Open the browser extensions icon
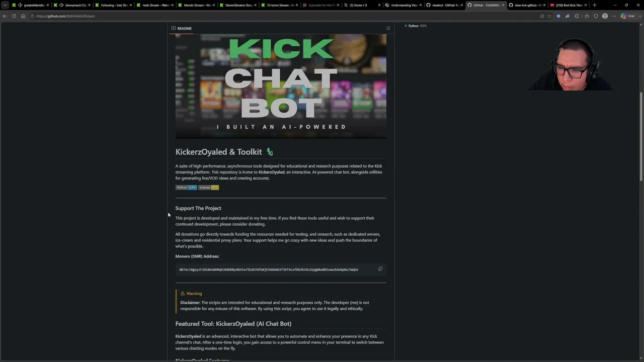The image size is (644, 362). click(x=577, y=16)
